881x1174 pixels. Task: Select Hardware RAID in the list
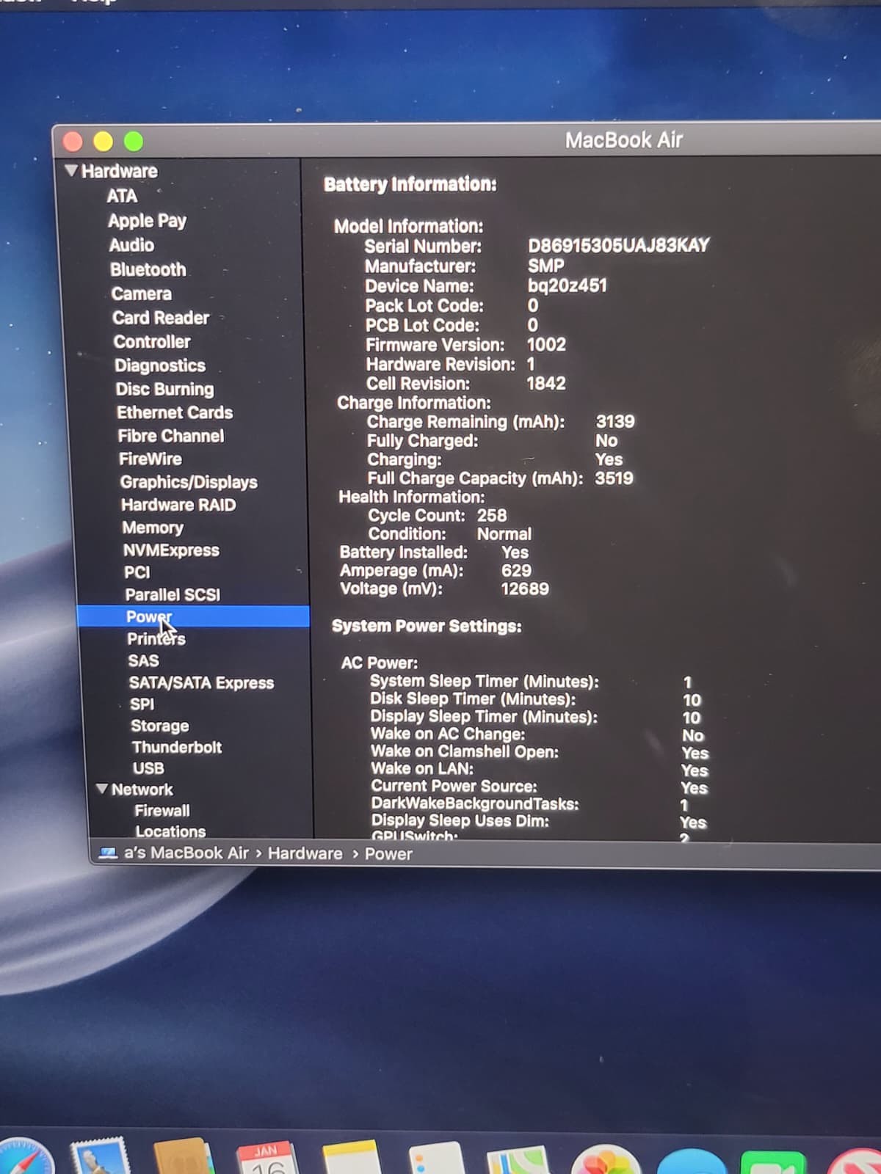point(178,505)
